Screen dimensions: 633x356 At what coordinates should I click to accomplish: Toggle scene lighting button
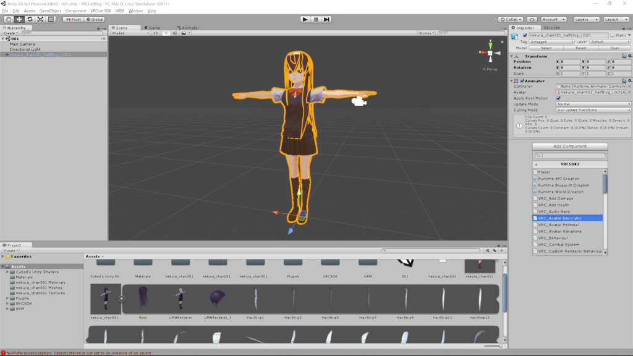(x=166, y=33)
